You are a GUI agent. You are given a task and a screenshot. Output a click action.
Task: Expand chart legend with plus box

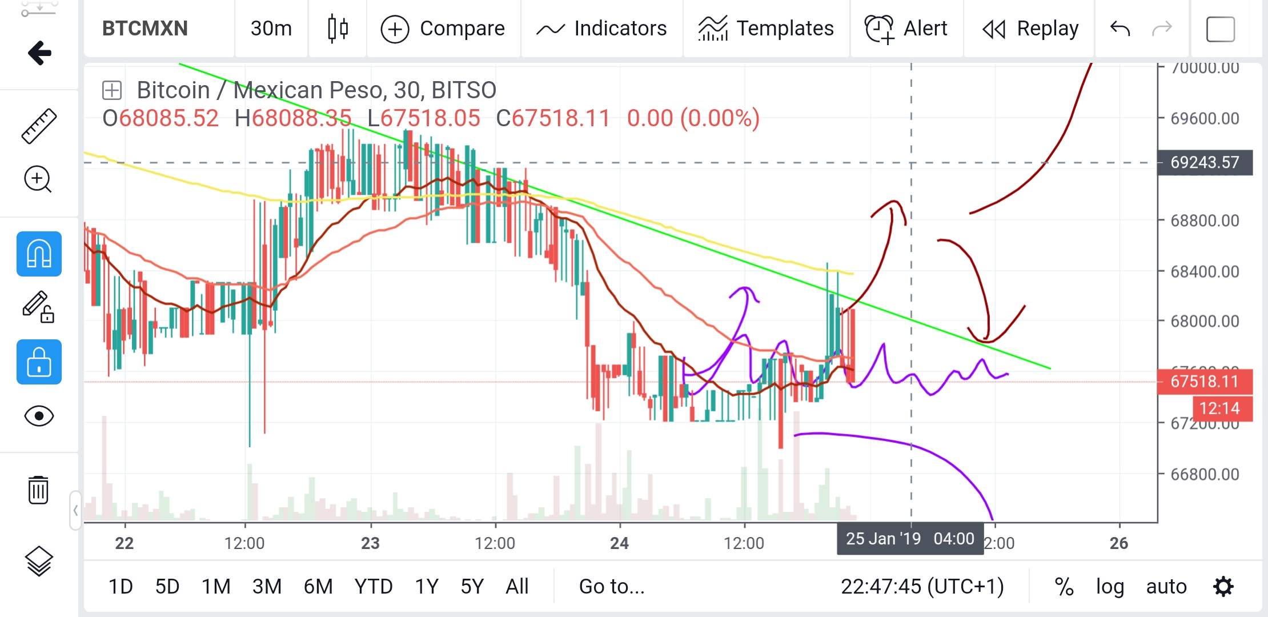[x=112, y=90]
